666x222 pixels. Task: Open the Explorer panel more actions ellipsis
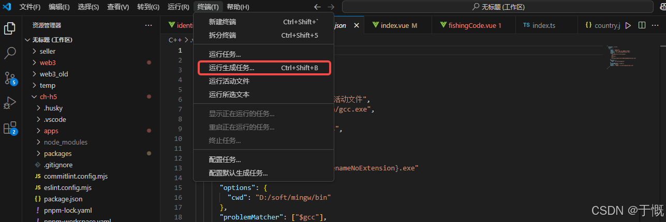(x=149, y=25)
